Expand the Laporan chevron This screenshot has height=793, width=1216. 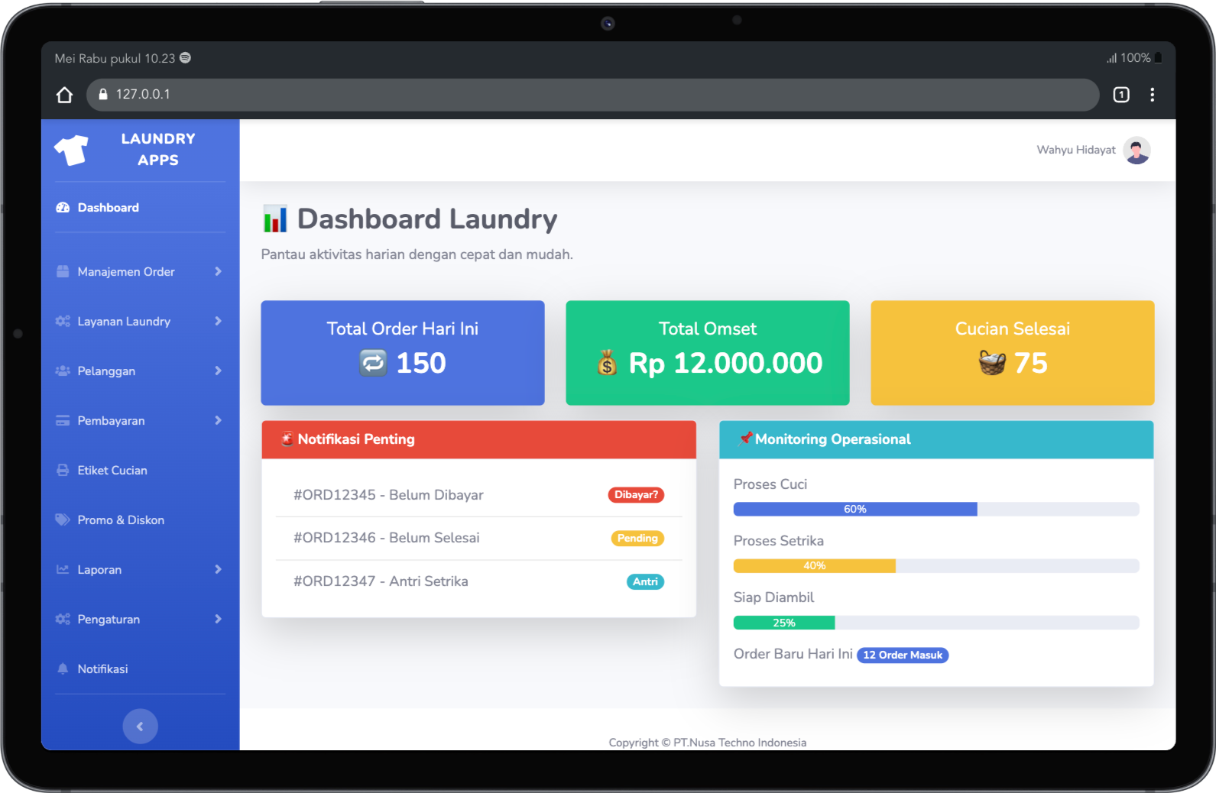pyautogui.click(x=218, y=570)
